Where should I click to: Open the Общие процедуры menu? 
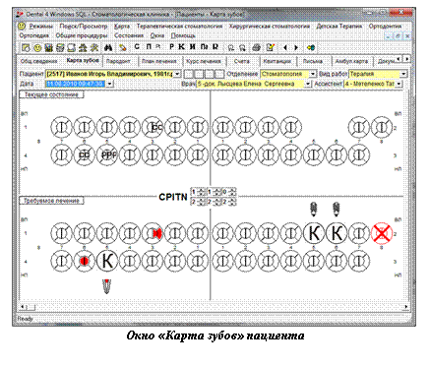click(82, 35)
